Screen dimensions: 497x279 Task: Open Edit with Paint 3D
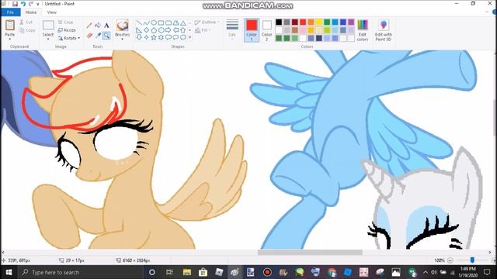[x=384, y=30]
